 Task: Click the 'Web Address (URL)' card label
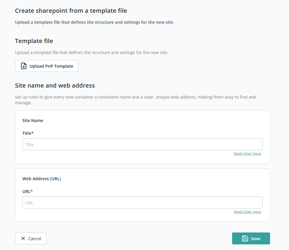click(42, 179)
